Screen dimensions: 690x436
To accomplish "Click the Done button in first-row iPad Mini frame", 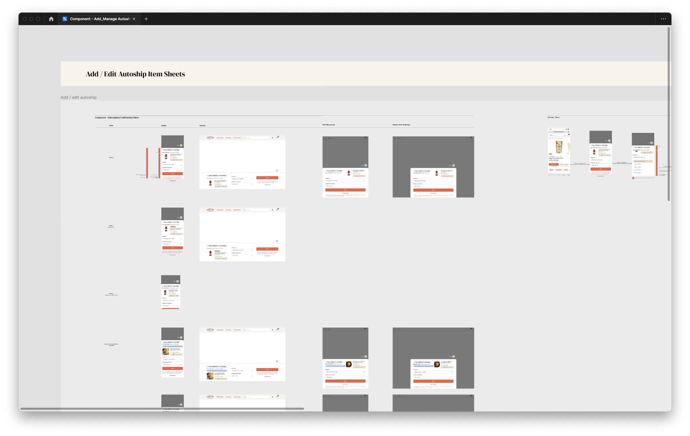I will coord(345,190).
